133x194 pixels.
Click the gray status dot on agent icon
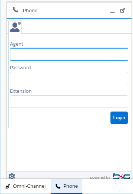pyautogui.click(x=19, y=23)
